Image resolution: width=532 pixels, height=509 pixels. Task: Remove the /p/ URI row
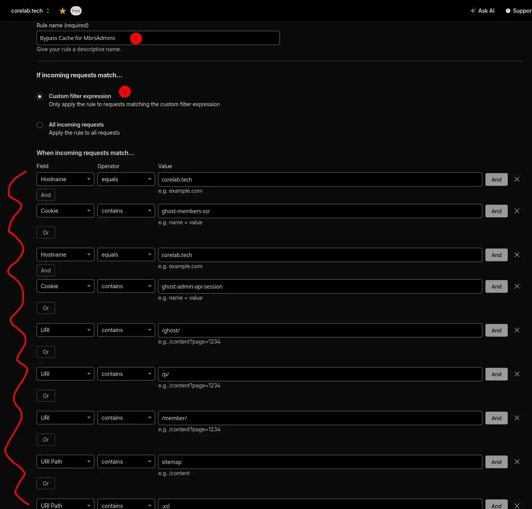pos(517,374)
